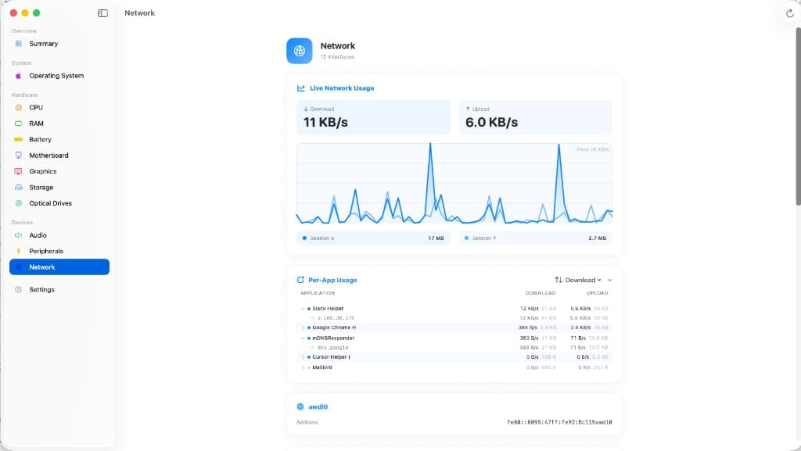Click the Per-App Usage refresh icon
Viewport: 801px width, 451px height.
[x=300, y=280]
